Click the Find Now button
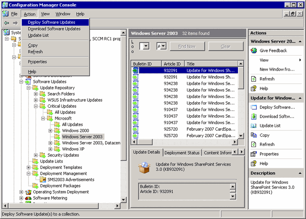This screenshot has height=219, width=306. click(187, 46)
